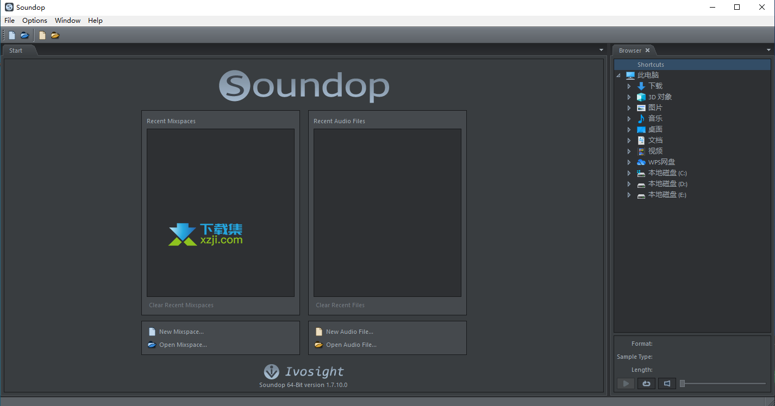Click the Soundop 64-Bit version 1.7.10.0 text
This screenshot has width=775, height=406.
point(303,385)
